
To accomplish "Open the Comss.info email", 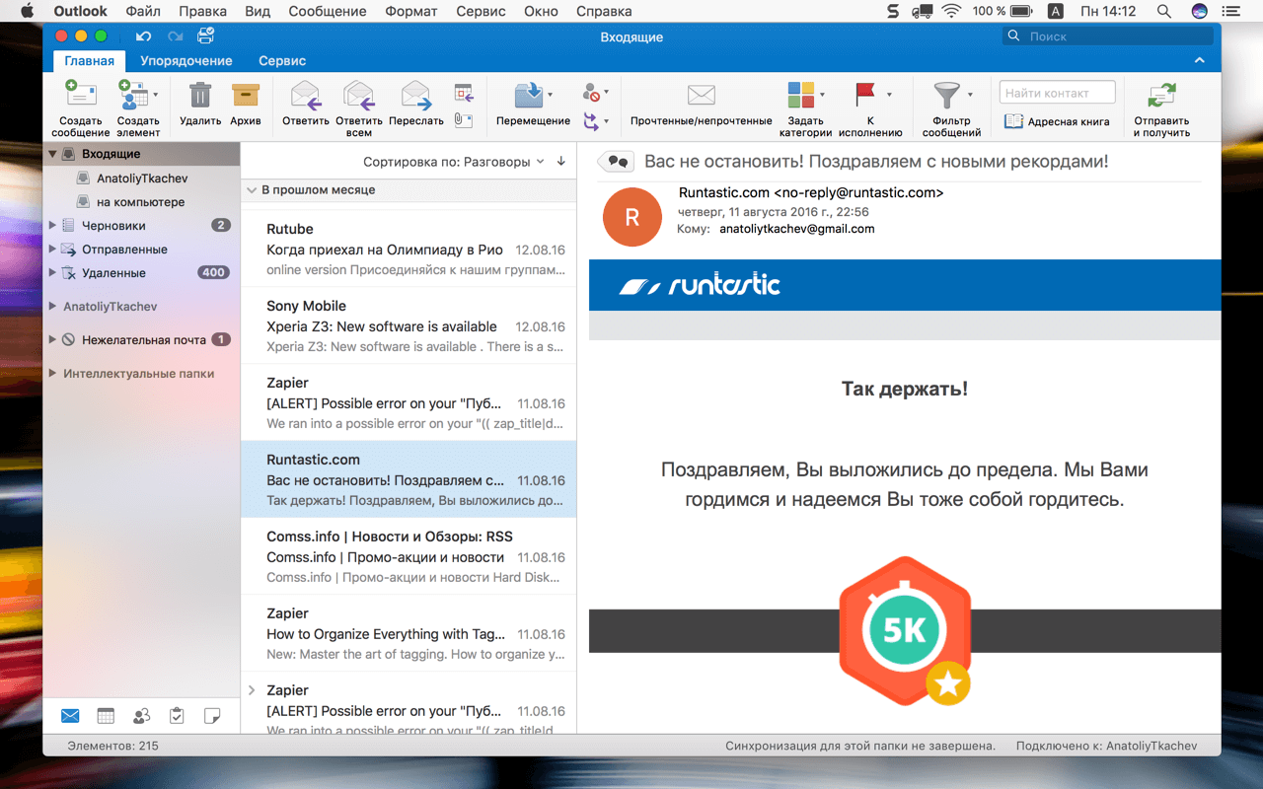I will point(409,555).
